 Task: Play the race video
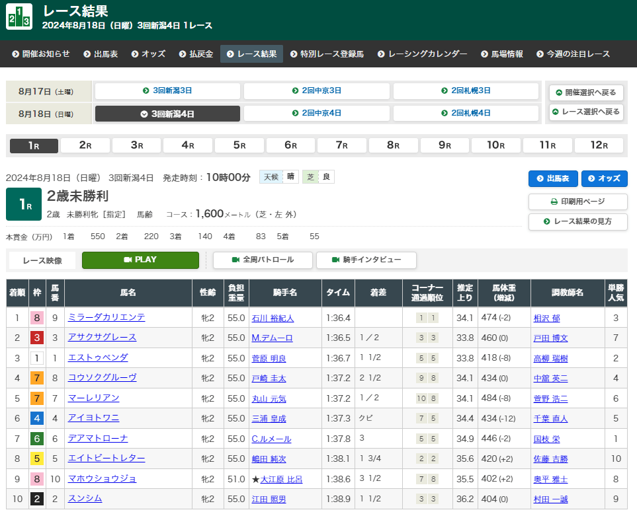click(x=140, y=260)
